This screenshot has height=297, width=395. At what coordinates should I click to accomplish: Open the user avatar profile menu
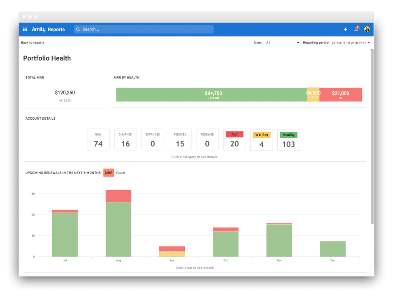pos(367,29)
